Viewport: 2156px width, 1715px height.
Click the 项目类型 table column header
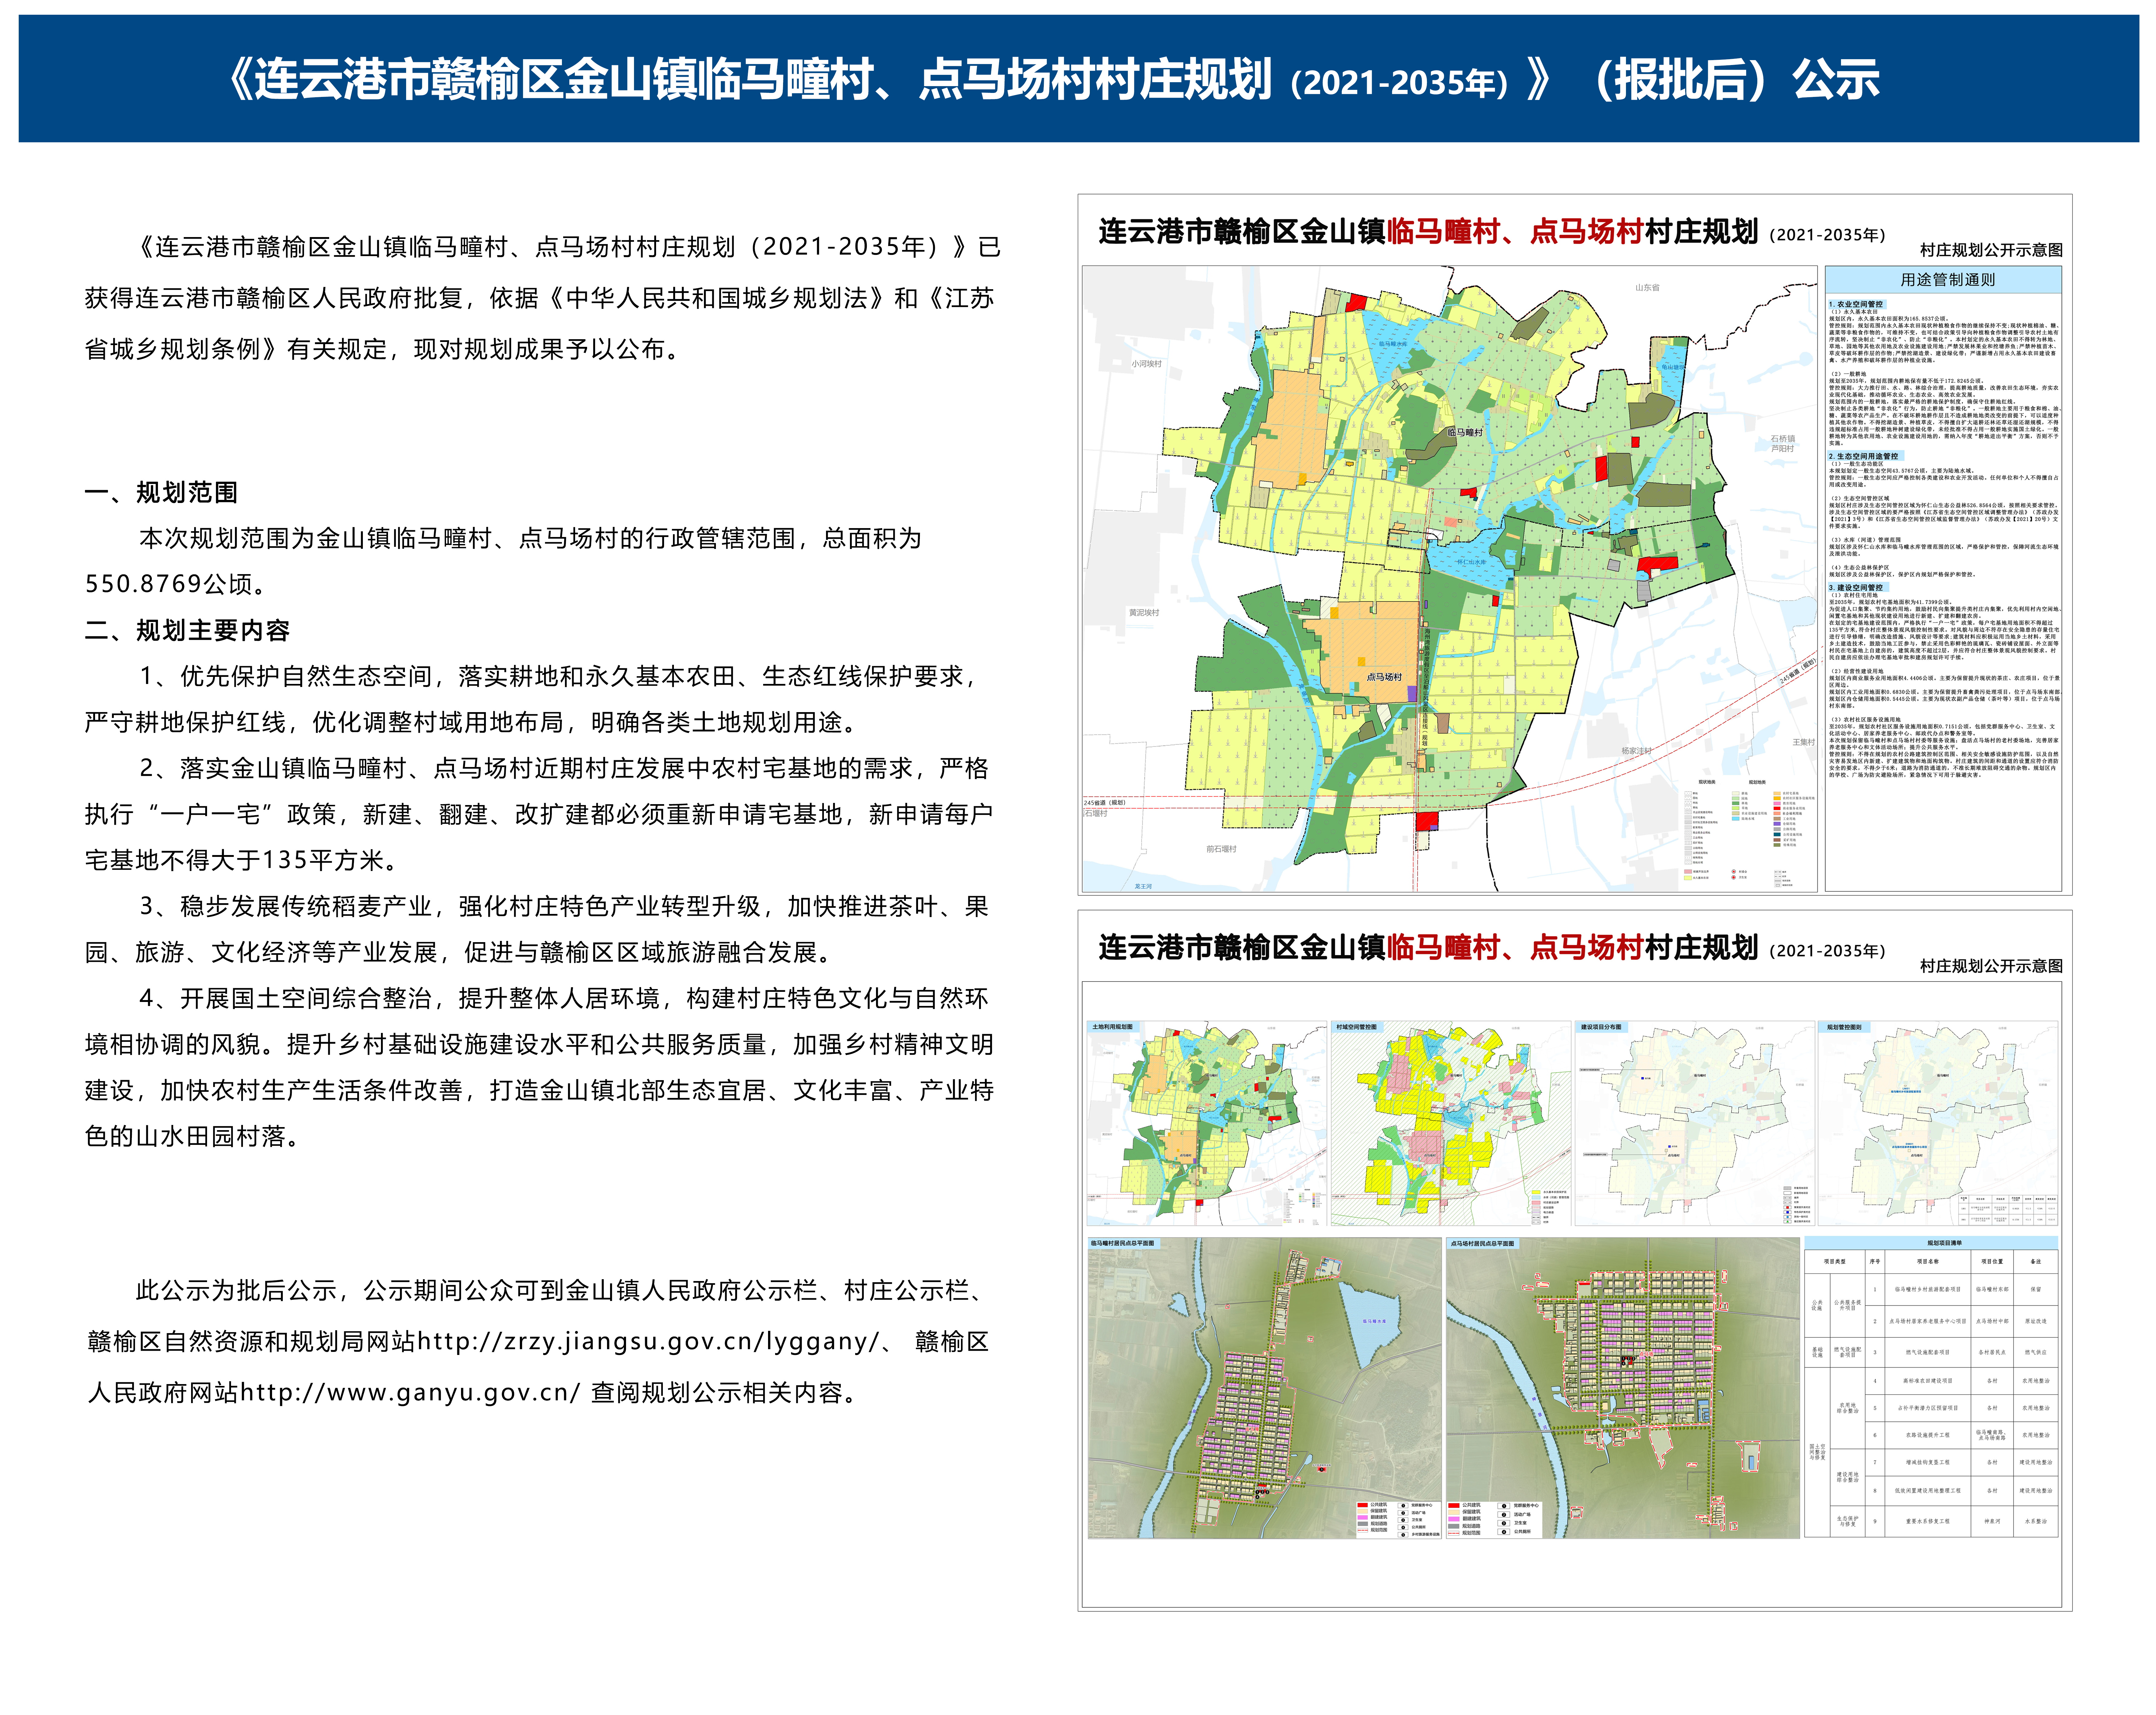coord(1835,1262)
